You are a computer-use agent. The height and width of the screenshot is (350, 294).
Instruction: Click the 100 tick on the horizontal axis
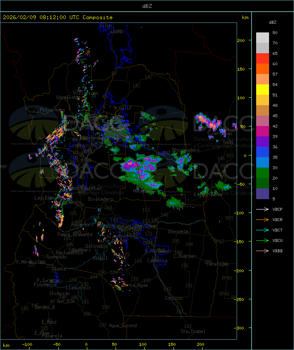click(x=143, y=345)
